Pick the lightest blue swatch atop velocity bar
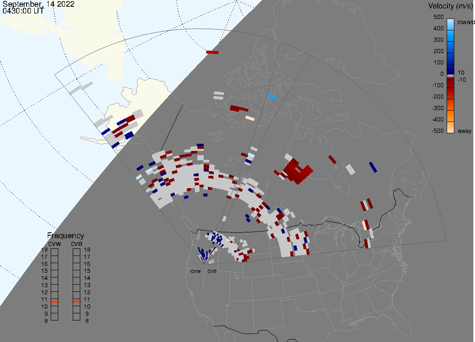The width and height of the screenshot is (475, 342). point(450,24)
